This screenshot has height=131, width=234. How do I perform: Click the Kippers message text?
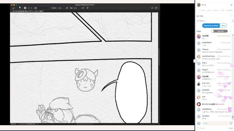coord(208,72)
